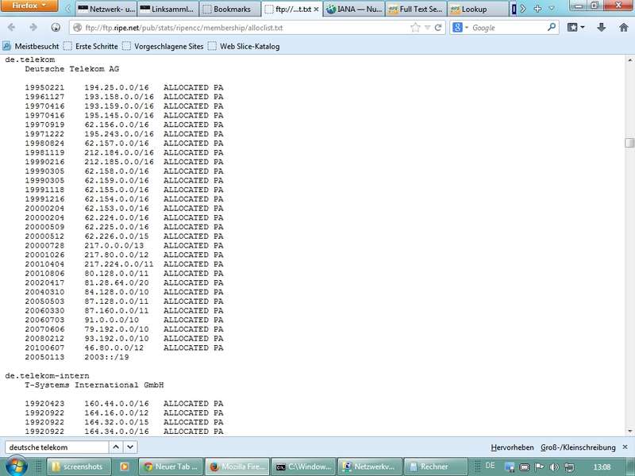Image resolution: width=635 pixels, height=476 pixels.
Task: Open the Erste Schritte bookmark
Action: point(90,46)
